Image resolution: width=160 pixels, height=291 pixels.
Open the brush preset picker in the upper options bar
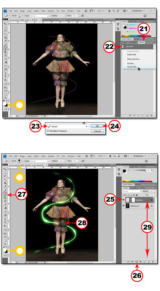point(22,16)
